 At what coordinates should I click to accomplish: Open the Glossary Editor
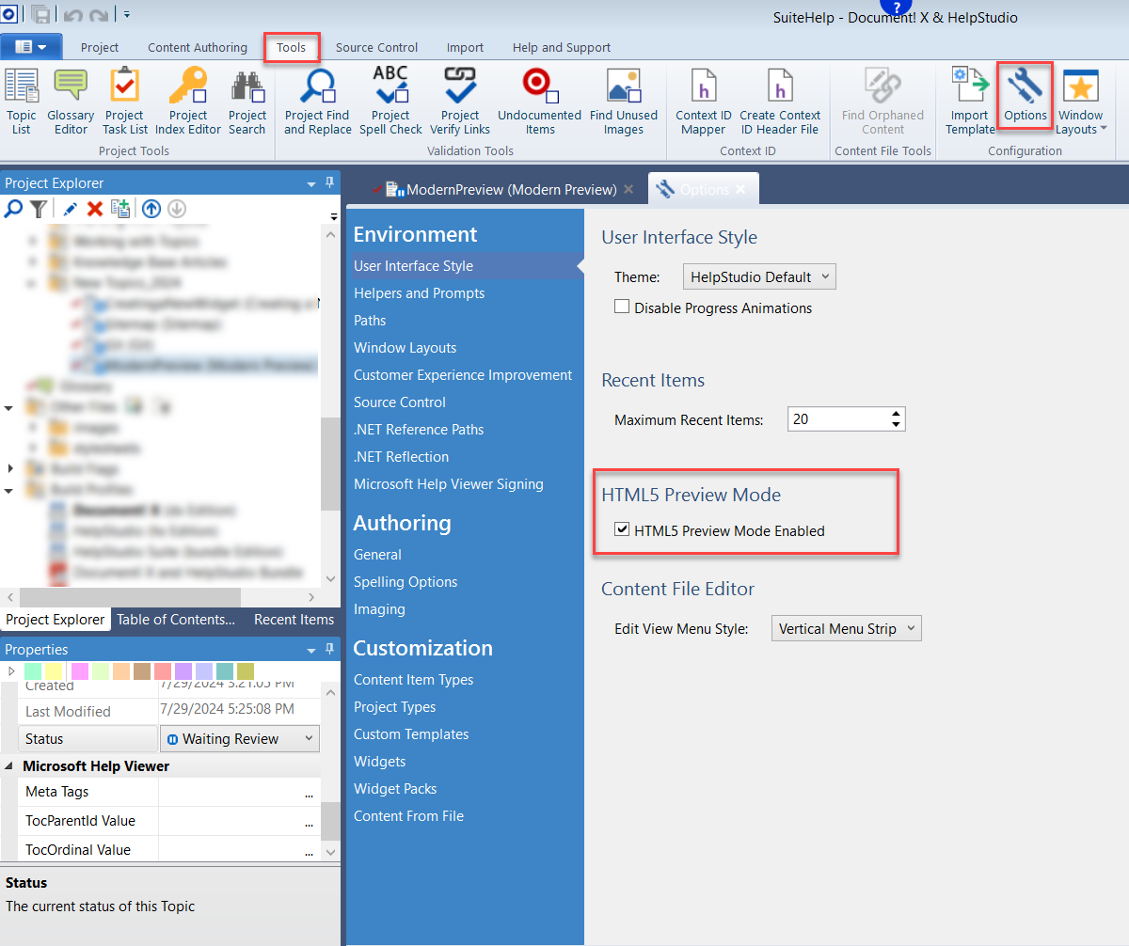tap(71, 101)
